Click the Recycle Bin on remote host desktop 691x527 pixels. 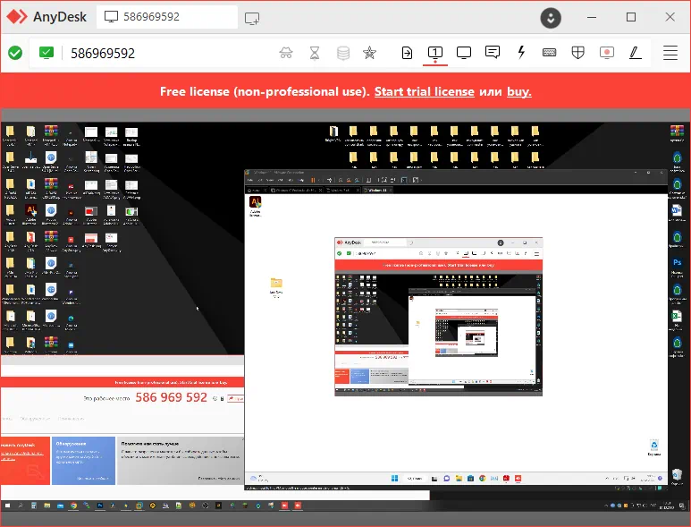click(x=677, y=476)
